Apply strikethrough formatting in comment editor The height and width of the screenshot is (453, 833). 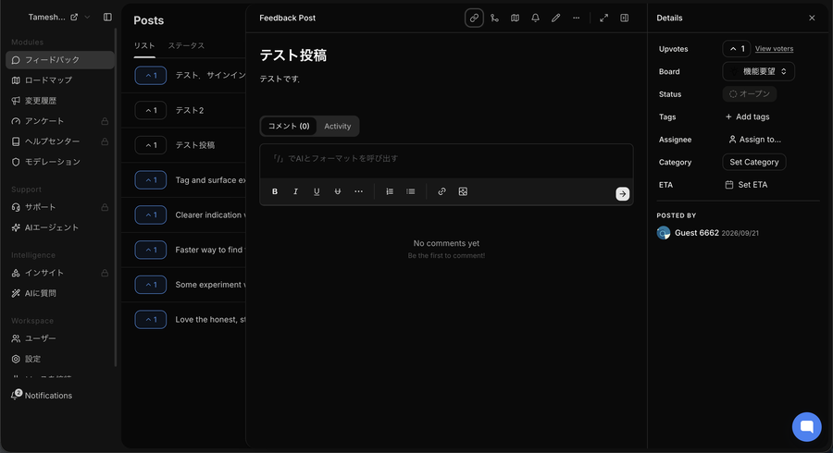point(337,191)
